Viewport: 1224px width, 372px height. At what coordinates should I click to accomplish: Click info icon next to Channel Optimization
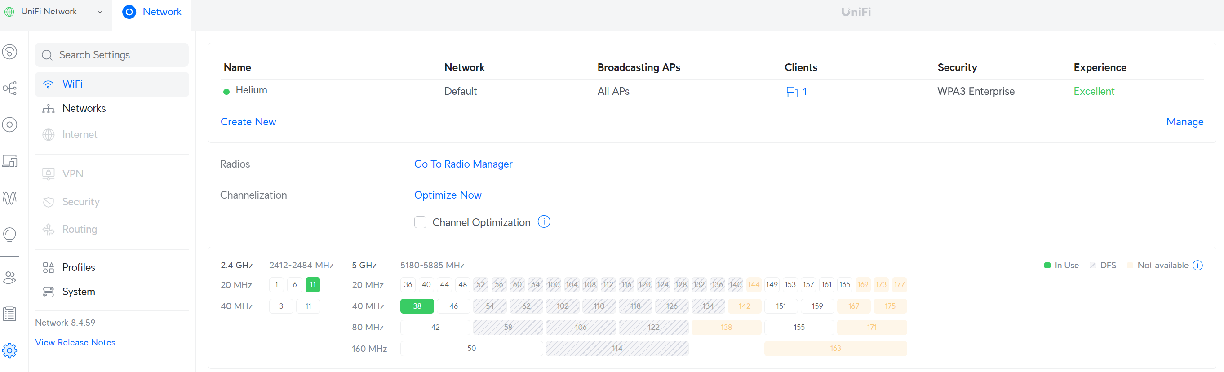(x=544, y=222)
